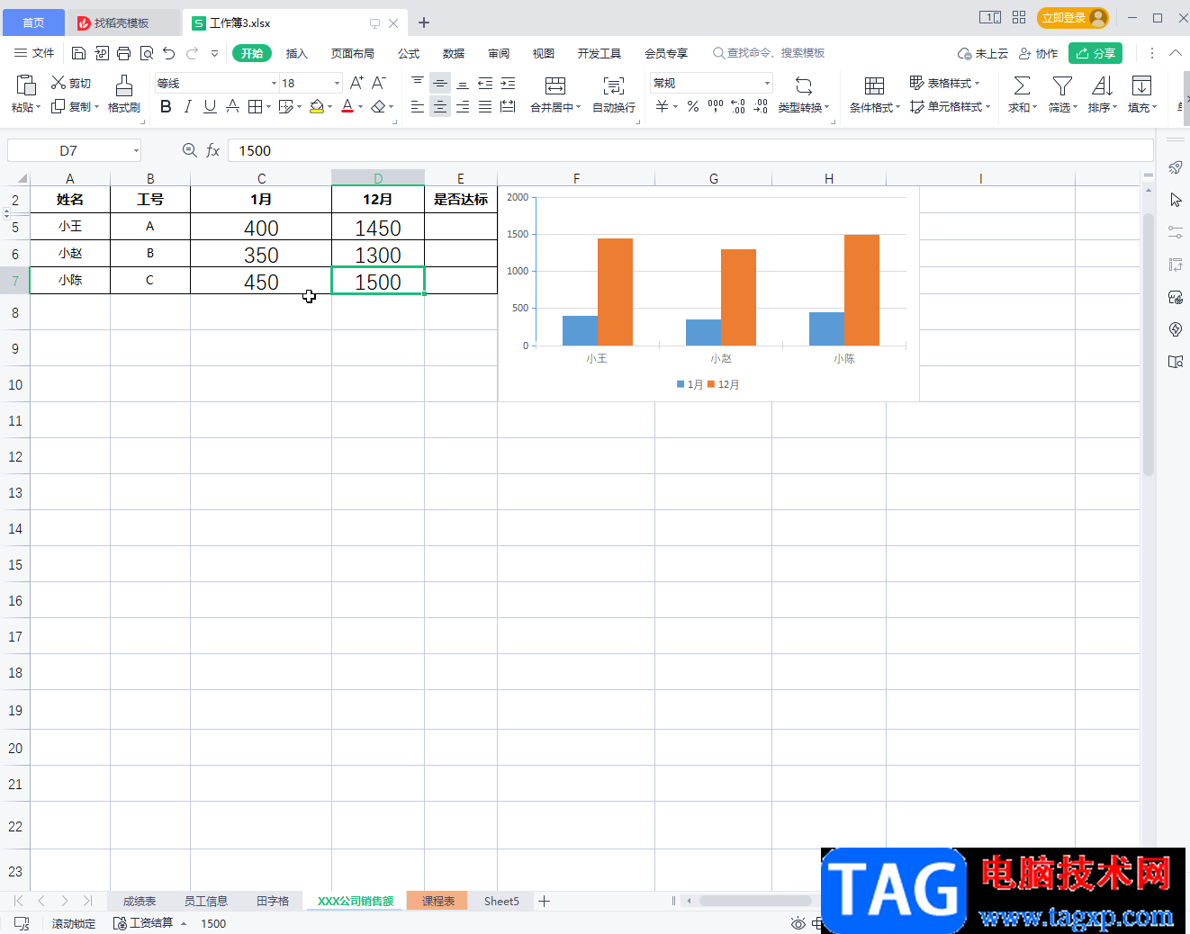
Task: Expand Merge and Center (合并居中) options
Action: [x=578, y=108]
